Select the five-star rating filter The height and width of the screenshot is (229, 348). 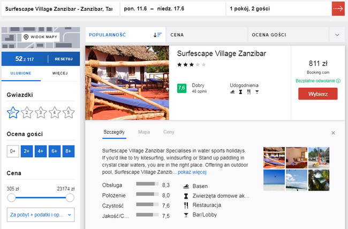coord(68,112)
